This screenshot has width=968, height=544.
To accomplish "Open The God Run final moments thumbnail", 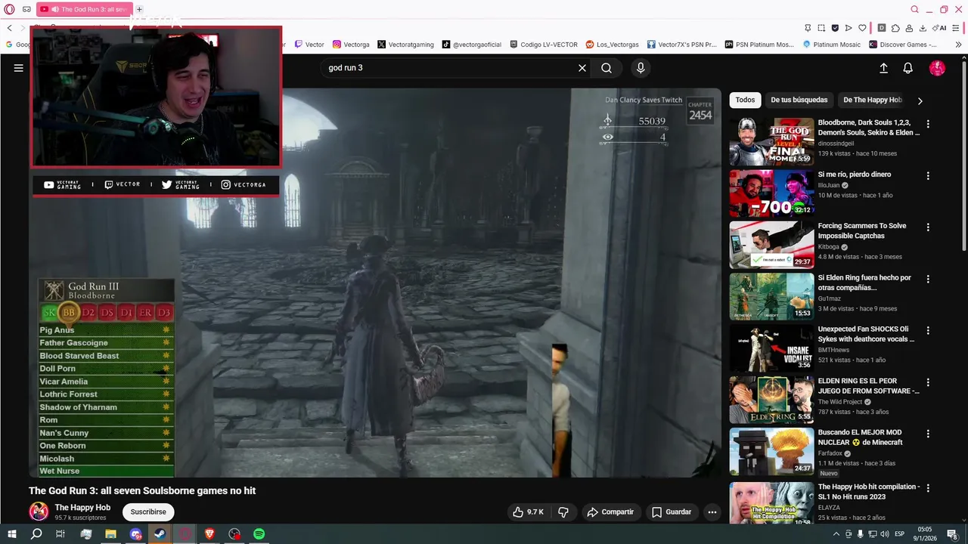I will point(771,141).
